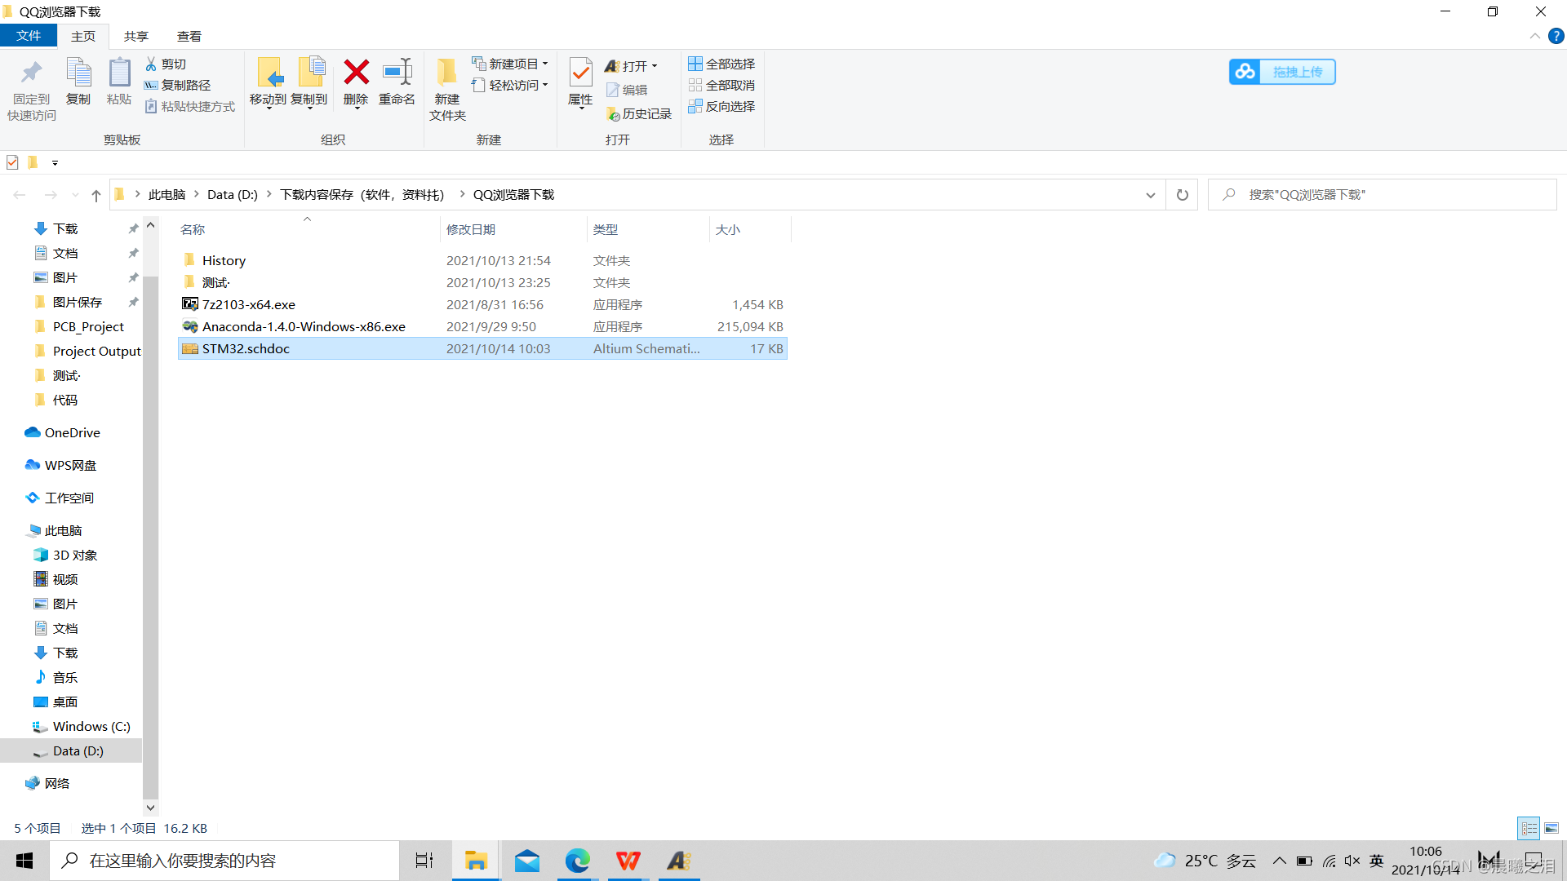Viewport: 1567px width, 881px height.
Task: Click the cloud drag-upload button
Action: [x=1282, y=72]
